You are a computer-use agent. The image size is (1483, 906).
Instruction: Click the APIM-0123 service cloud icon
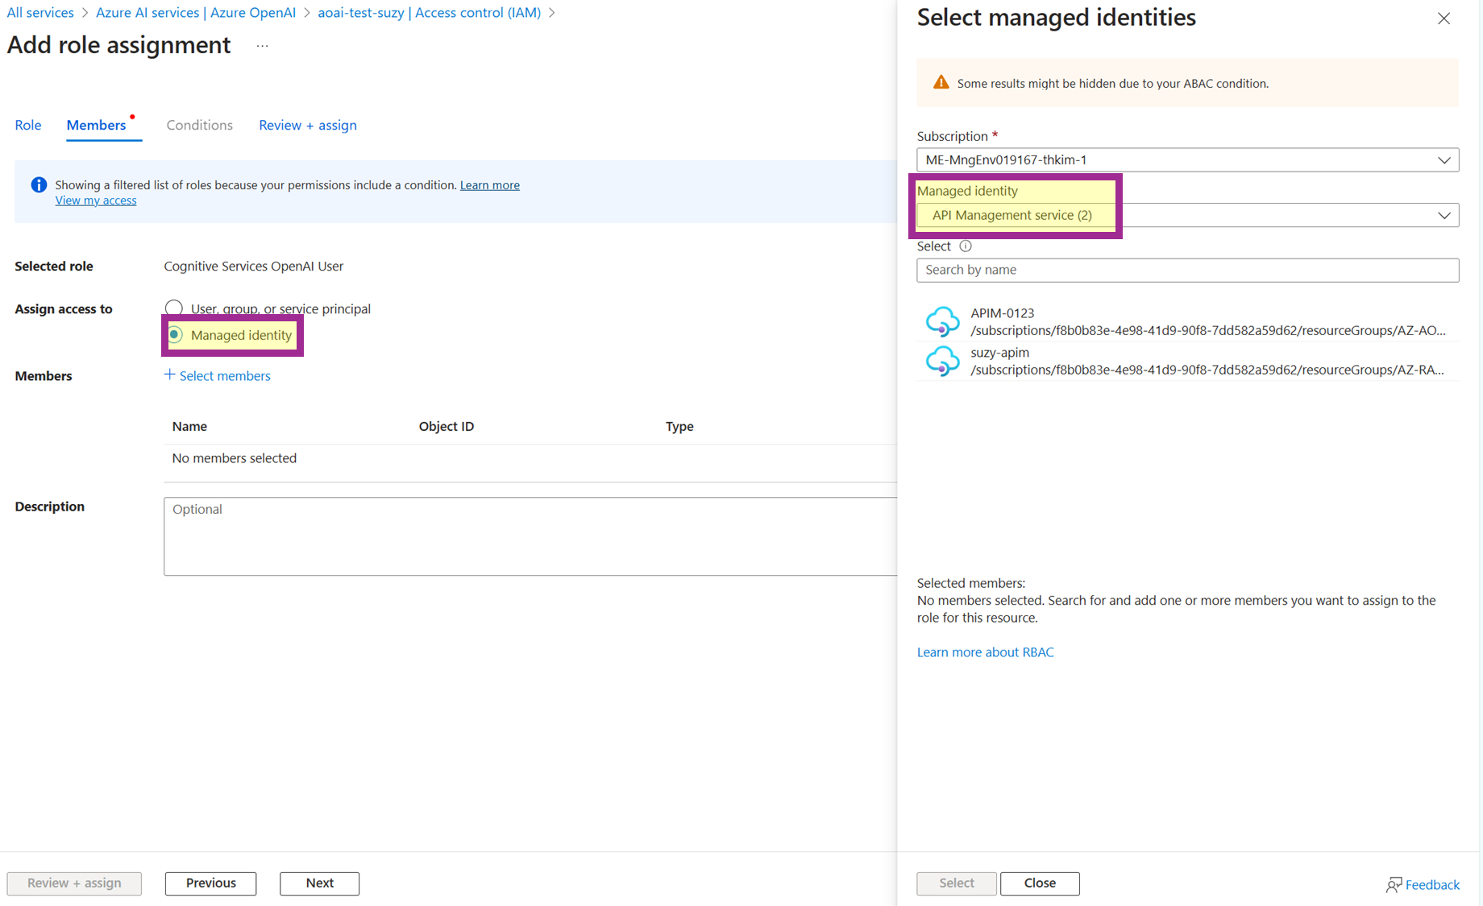point(941,321)
